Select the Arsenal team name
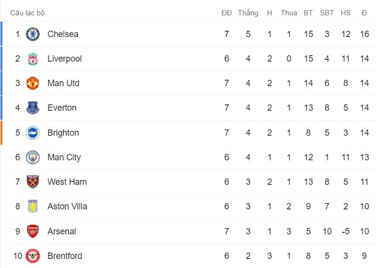Image resolution: width=376 pixels, height=268 pixels. point(62,232)
